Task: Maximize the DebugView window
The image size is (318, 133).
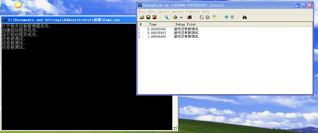Action: [x=303, y=5]
